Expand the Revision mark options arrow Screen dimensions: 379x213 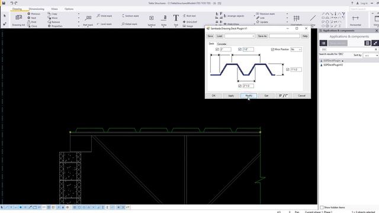click(287, 14)
